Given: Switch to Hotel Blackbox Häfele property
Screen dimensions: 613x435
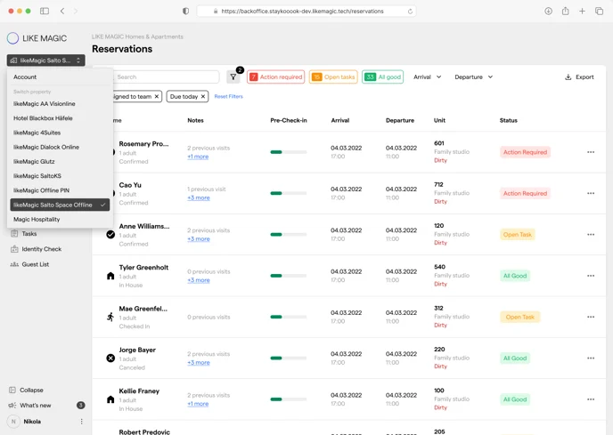Looking at the screenshot, I should coord(43,118).
